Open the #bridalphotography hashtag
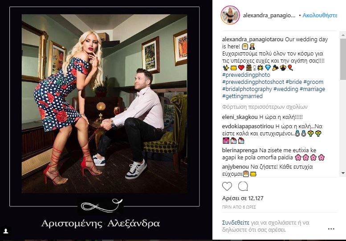 click(247, 89)
